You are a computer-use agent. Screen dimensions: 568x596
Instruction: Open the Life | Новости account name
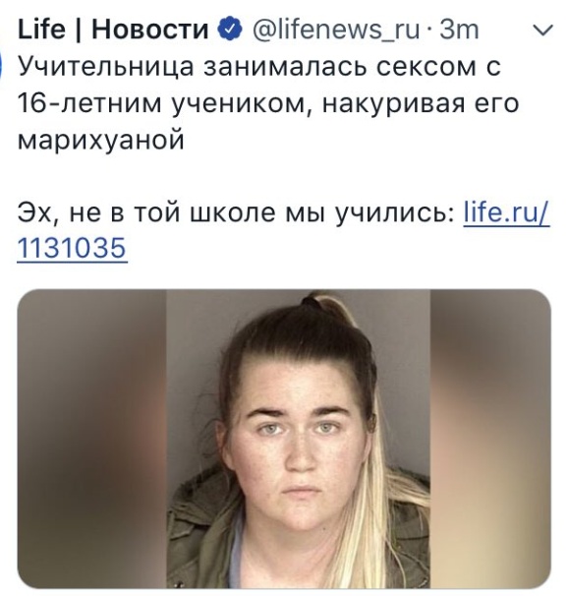pyautogui.click(x=113, y=30)
